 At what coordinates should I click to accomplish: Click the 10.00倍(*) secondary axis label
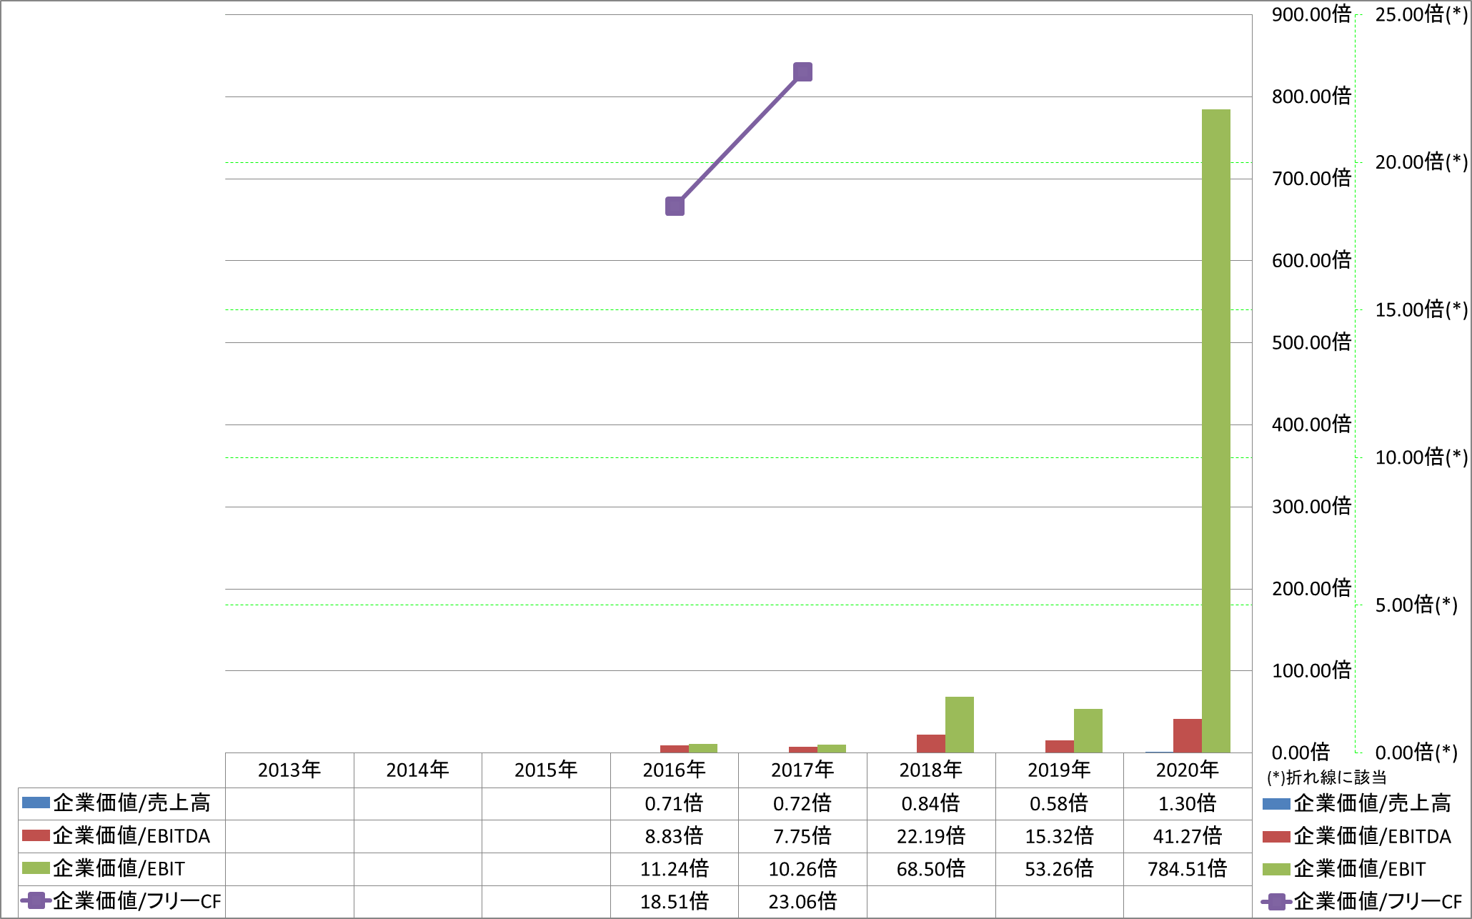pyautogui.click(x=1421, y=457)
